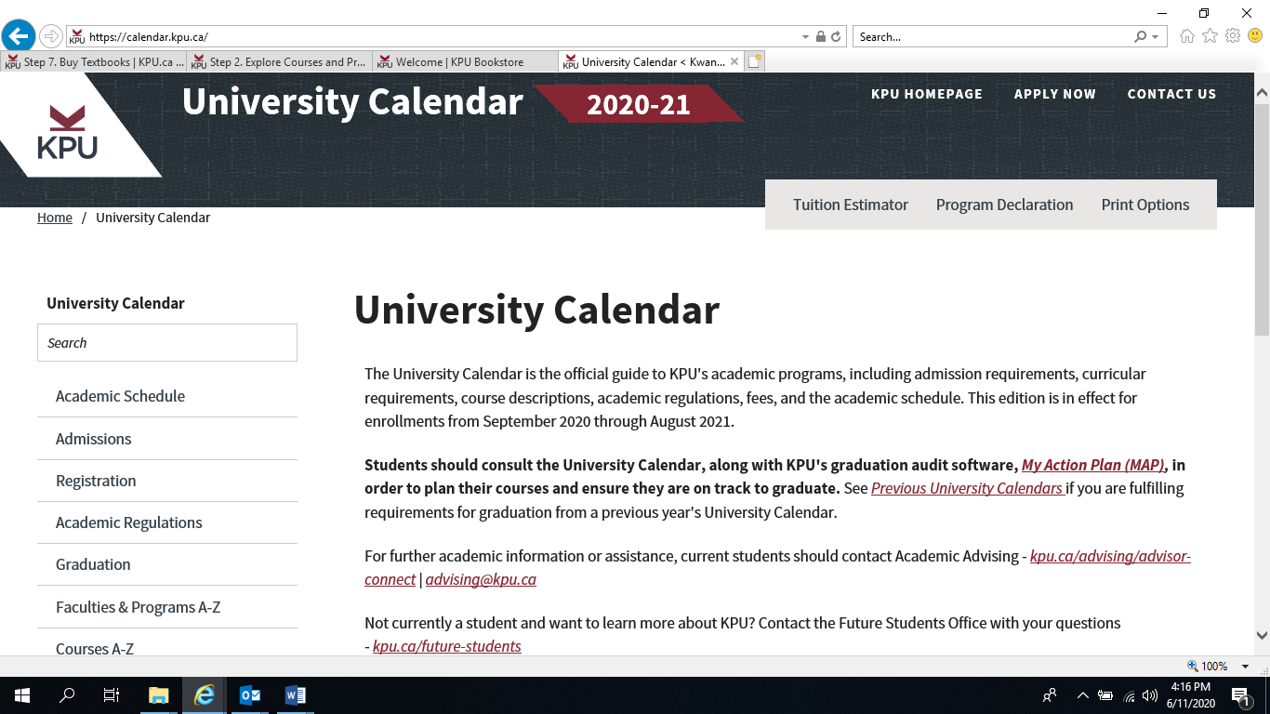This screenshot has height=714, width=1270.
Task: Select Academic Schedule in the sidebar menu
Action: point(120,396)
